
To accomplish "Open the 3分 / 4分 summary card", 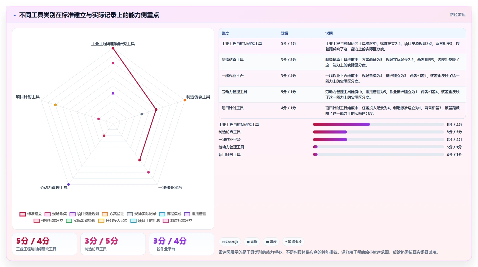I will point(181,244).
